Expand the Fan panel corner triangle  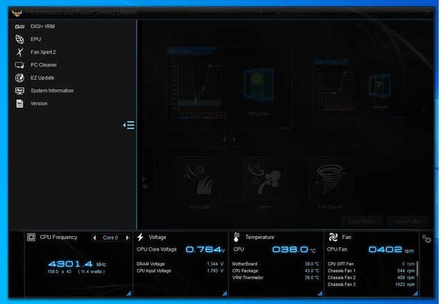(416, 293)
